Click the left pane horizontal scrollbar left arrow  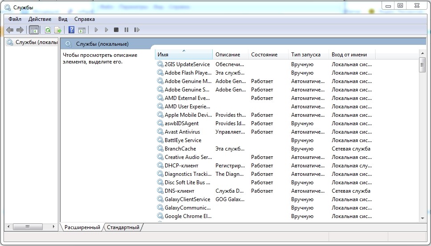tap(8, 226)
